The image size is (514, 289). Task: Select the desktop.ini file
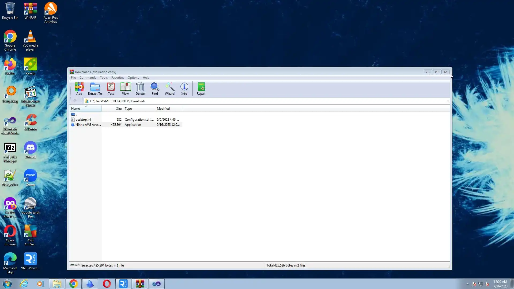click(x=83, y=120)
